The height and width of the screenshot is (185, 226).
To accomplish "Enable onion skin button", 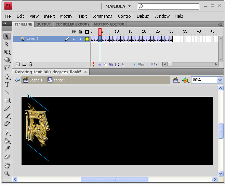I will coord(99,64).
